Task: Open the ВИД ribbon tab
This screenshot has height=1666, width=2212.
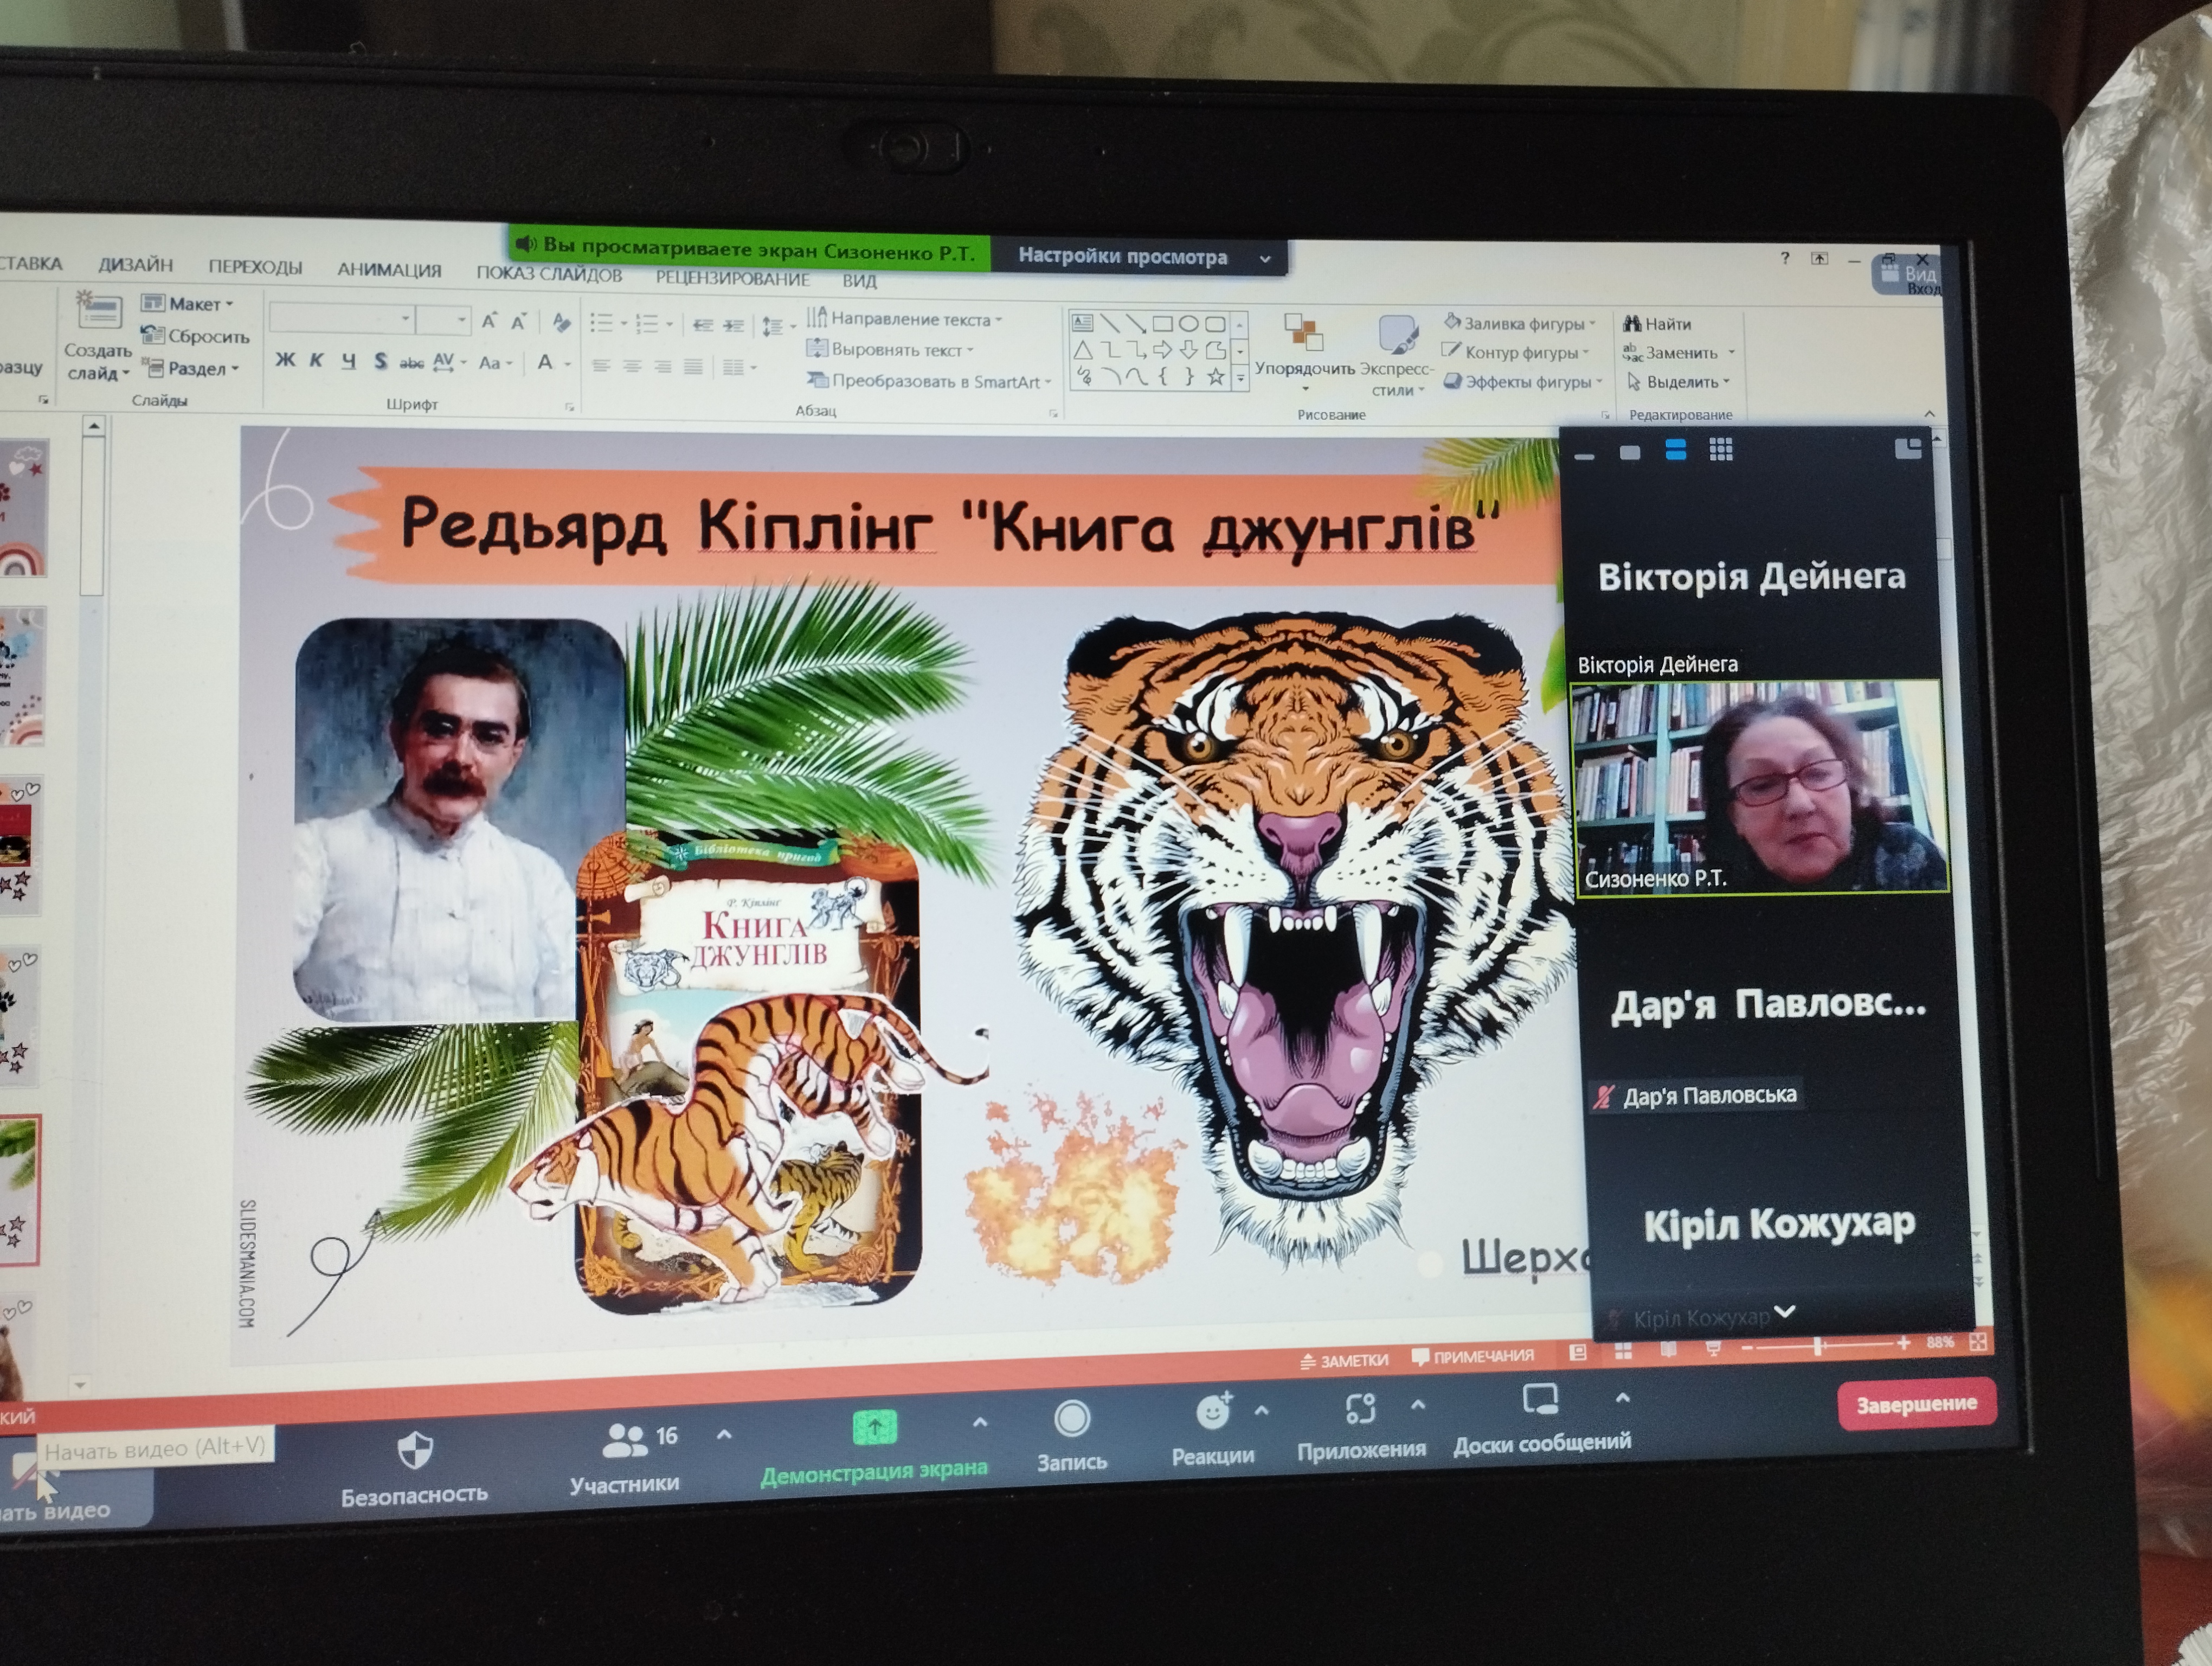Action: (859, 281)
